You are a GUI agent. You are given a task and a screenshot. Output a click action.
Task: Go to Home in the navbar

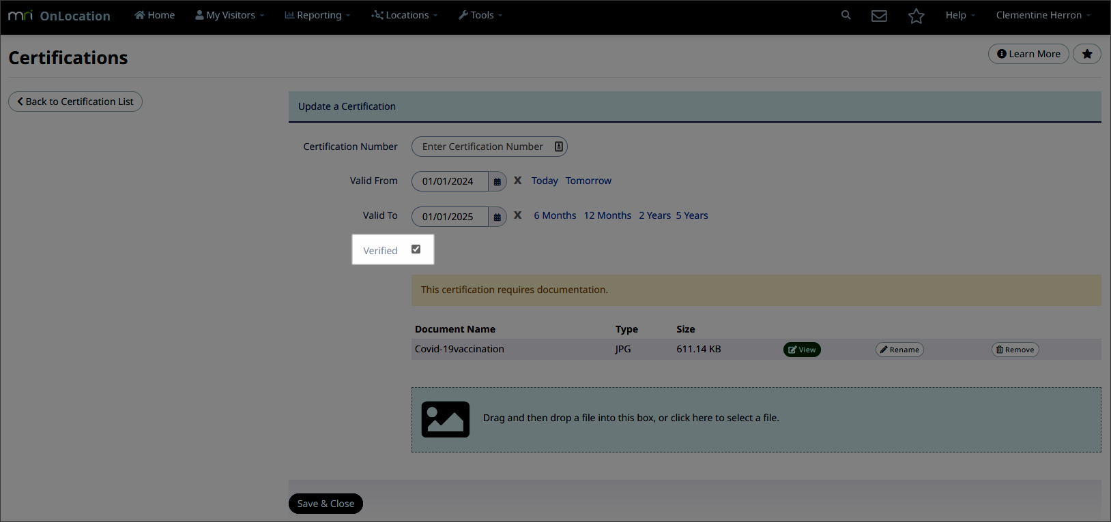tap(155, 15)
